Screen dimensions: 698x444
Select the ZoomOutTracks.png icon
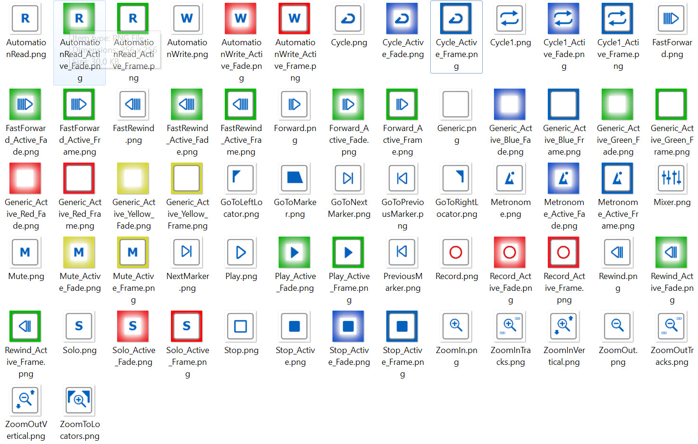coord(672,326)
